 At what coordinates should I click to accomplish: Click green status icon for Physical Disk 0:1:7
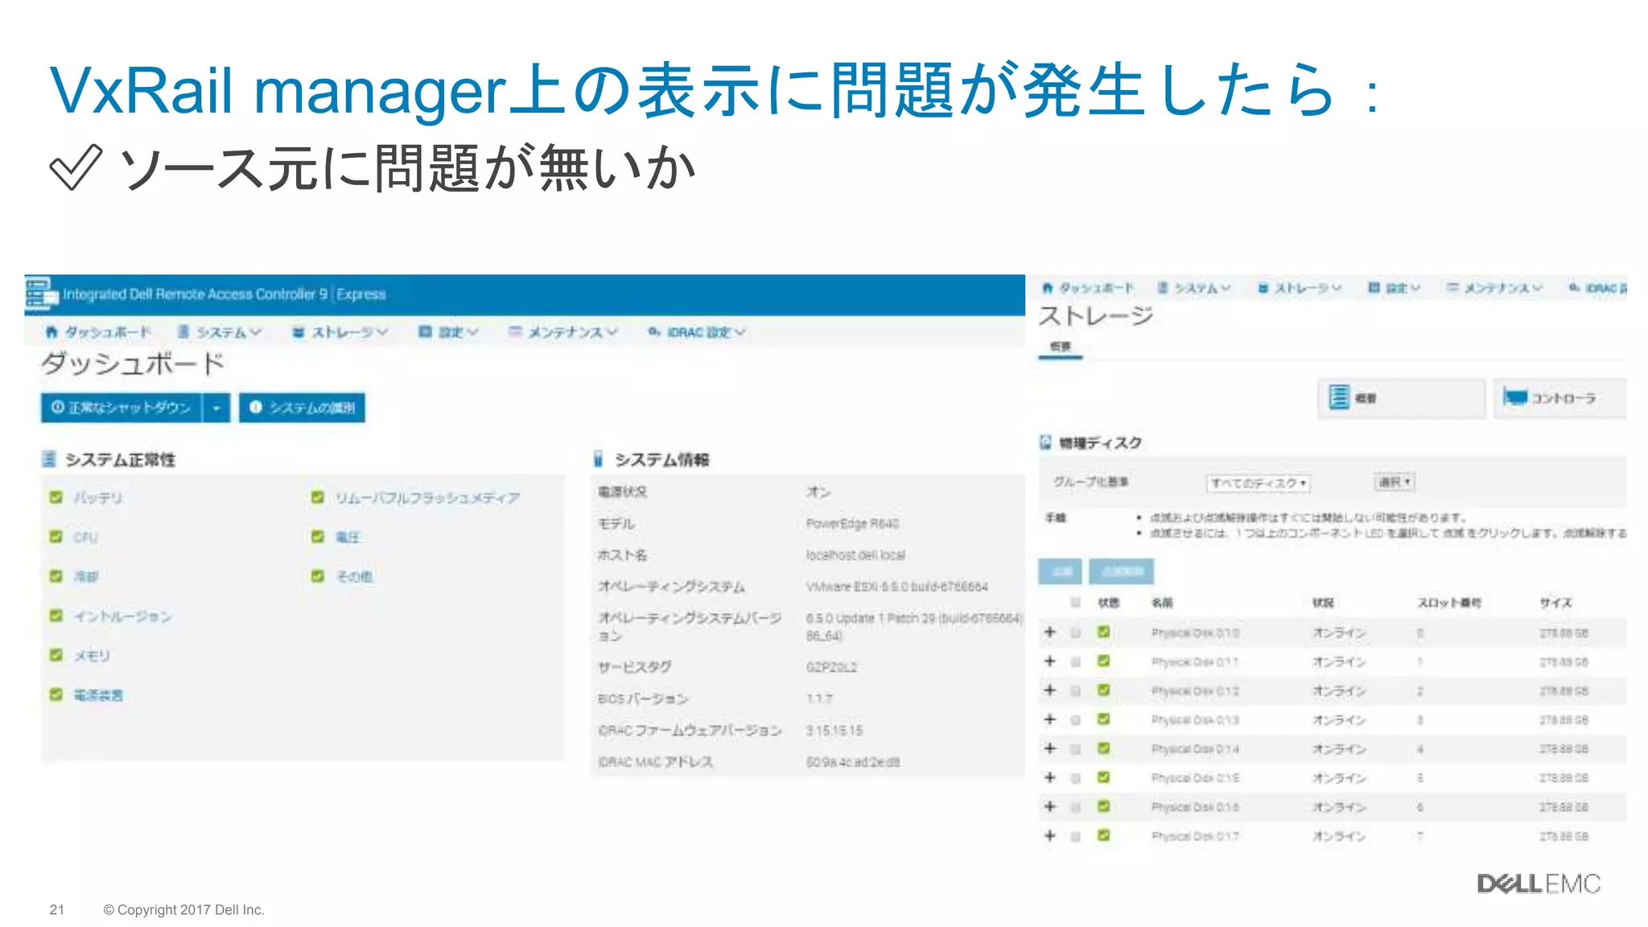pos(1104,836)
